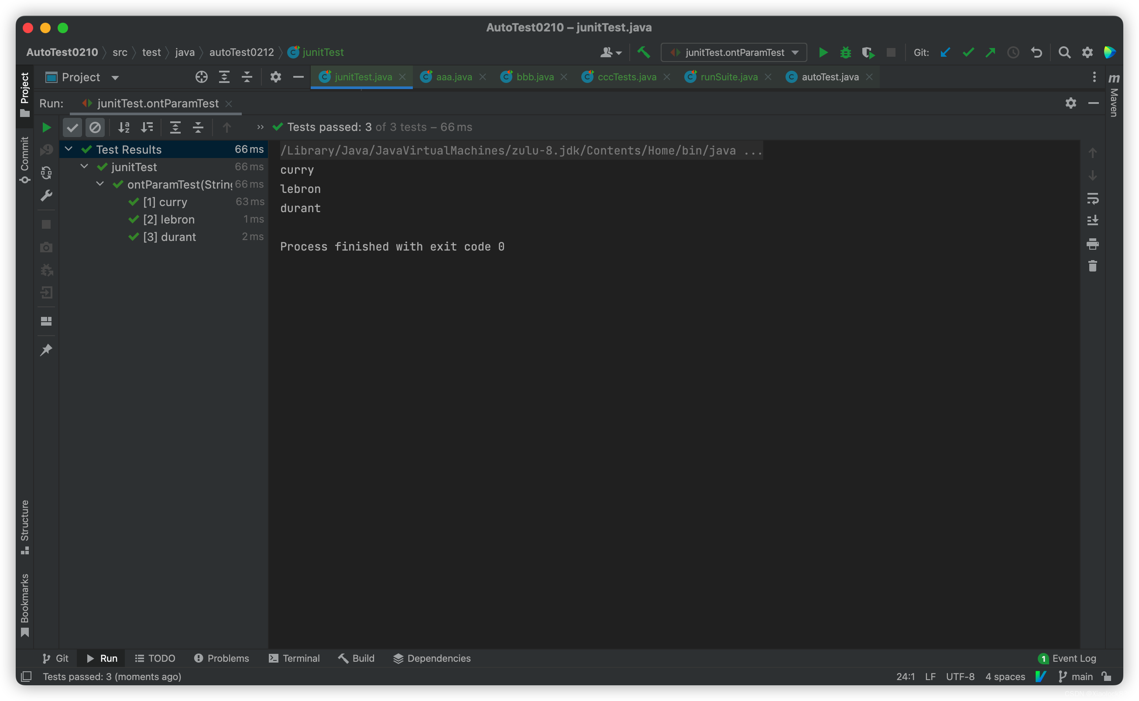Open the Terminal tool window
This screenshot has width=1139, height=701.
tap(294, 658)
